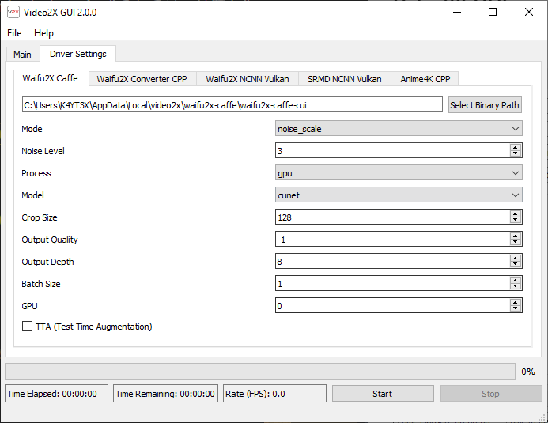Maximize the Video2X GUI window
Screen dimensions: 548x423
point(493,12)
